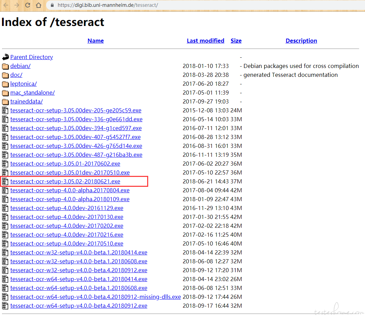
Task: Click file icon for 3.05.00dev-407-g54527f7.exe
Action: 5,137
